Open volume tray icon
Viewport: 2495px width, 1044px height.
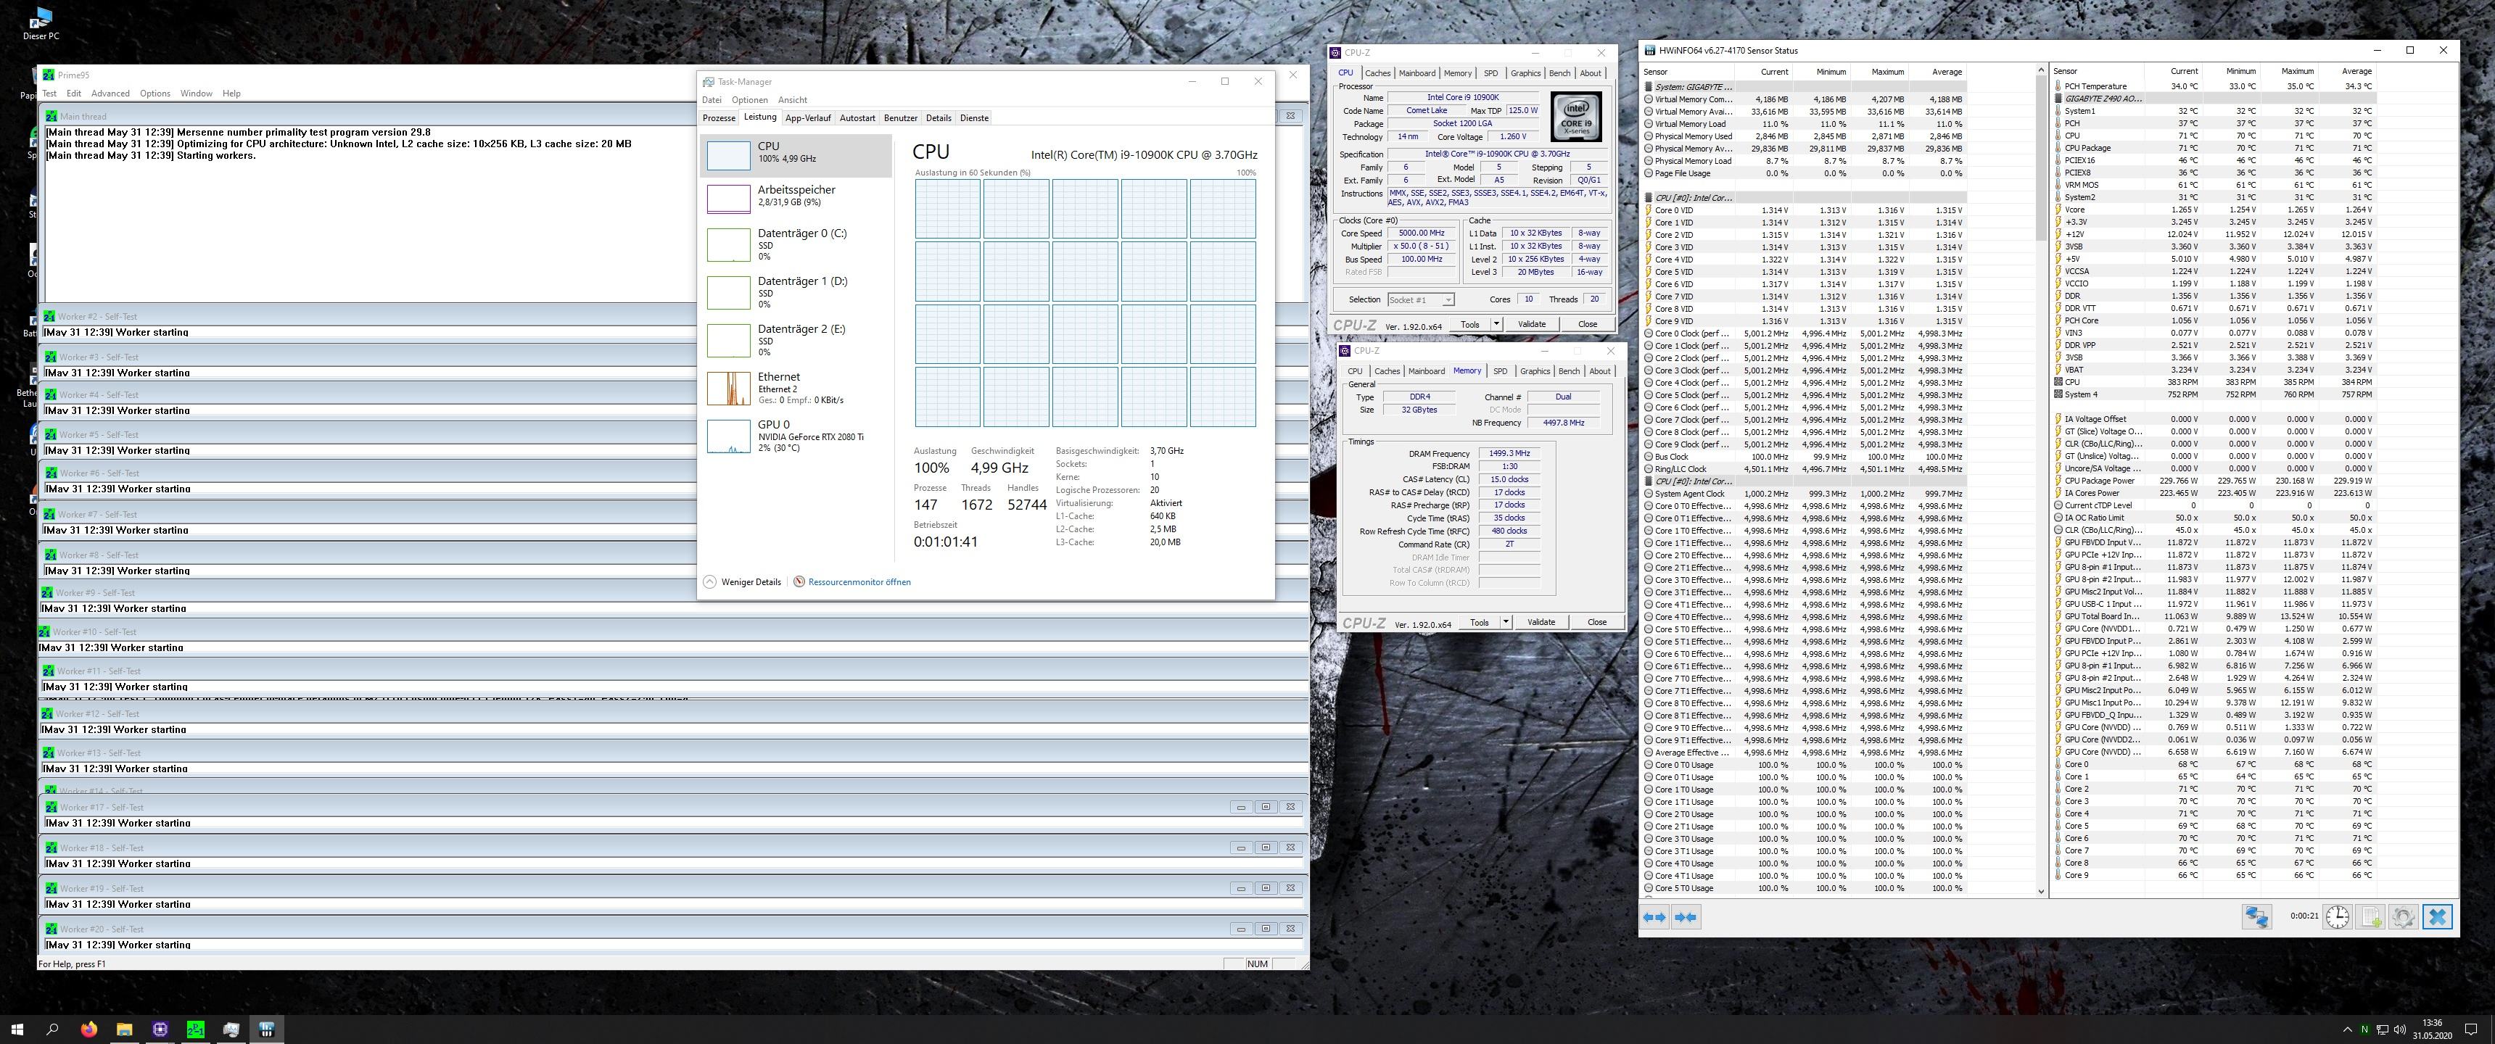tap(2400, 1029)
